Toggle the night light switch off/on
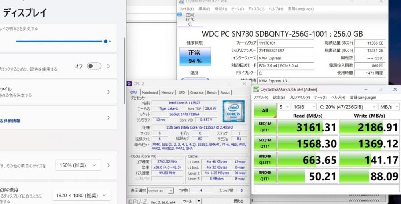The height and width of the screenshot is (204, 401). pos(94,66)
